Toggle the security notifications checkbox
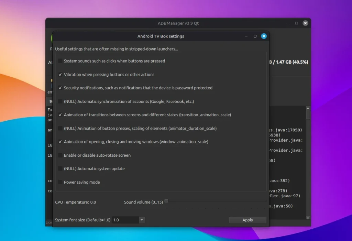The height and width of the screenshot is (241, 352). (x=60, y=88)
